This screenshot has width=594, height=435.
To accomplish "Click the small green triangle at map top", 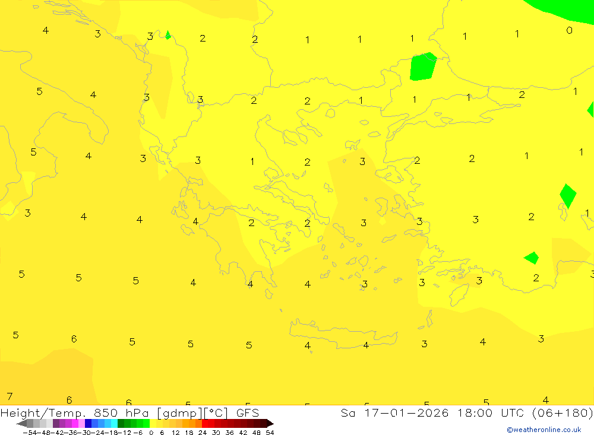I will (x=168, y=35).
